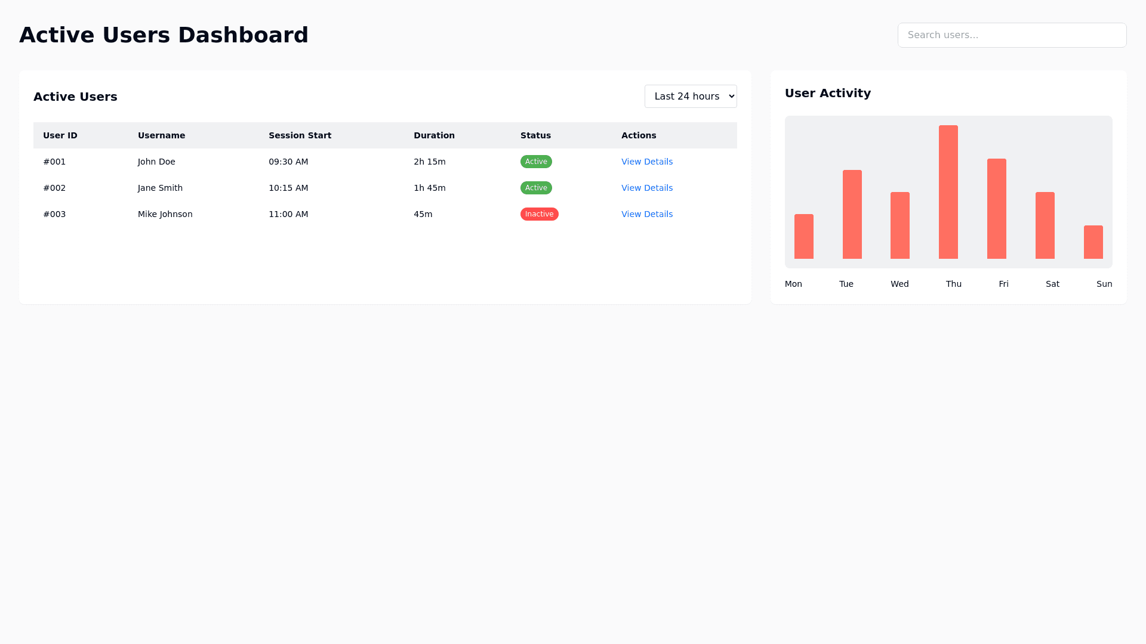Click the Thursday activity bar

click(x=948, y=192)
